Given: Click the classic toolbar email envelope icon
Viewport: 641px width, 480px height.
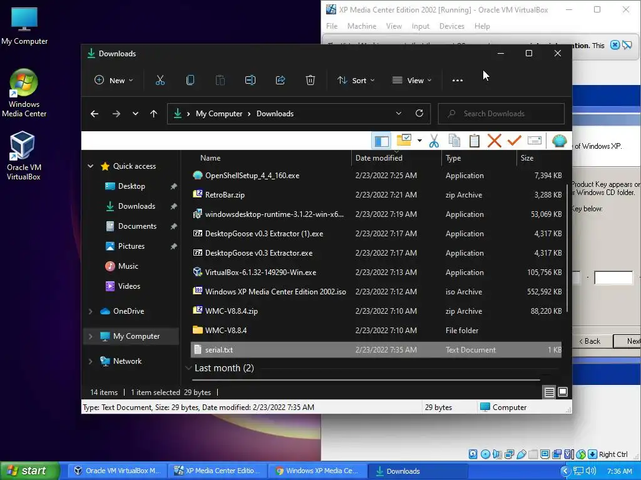Looking at the screenshot, I should (535, 141).
